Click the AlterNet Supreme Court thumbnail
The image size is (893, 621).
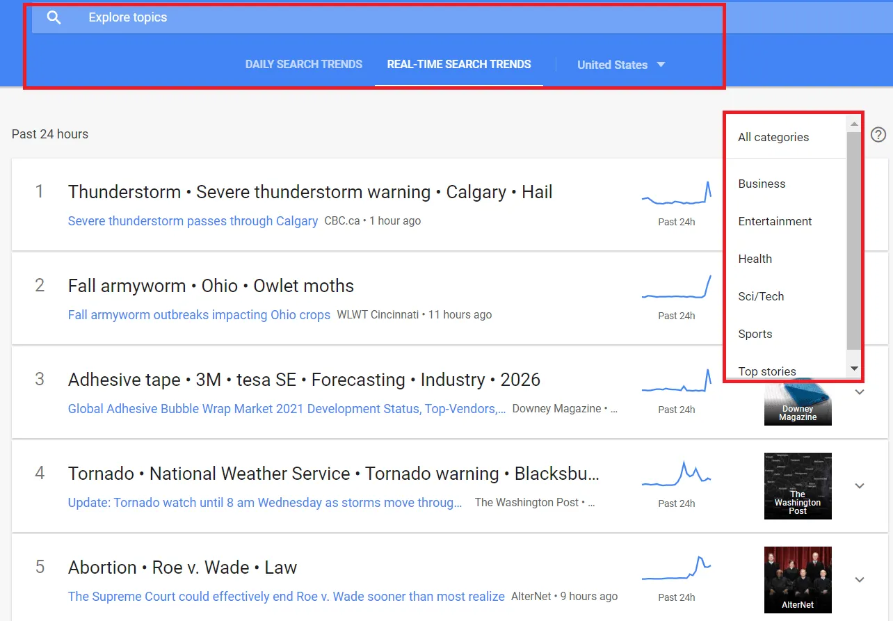(x=798, y=580)
